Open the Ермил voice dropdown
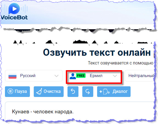 [94, 76]
